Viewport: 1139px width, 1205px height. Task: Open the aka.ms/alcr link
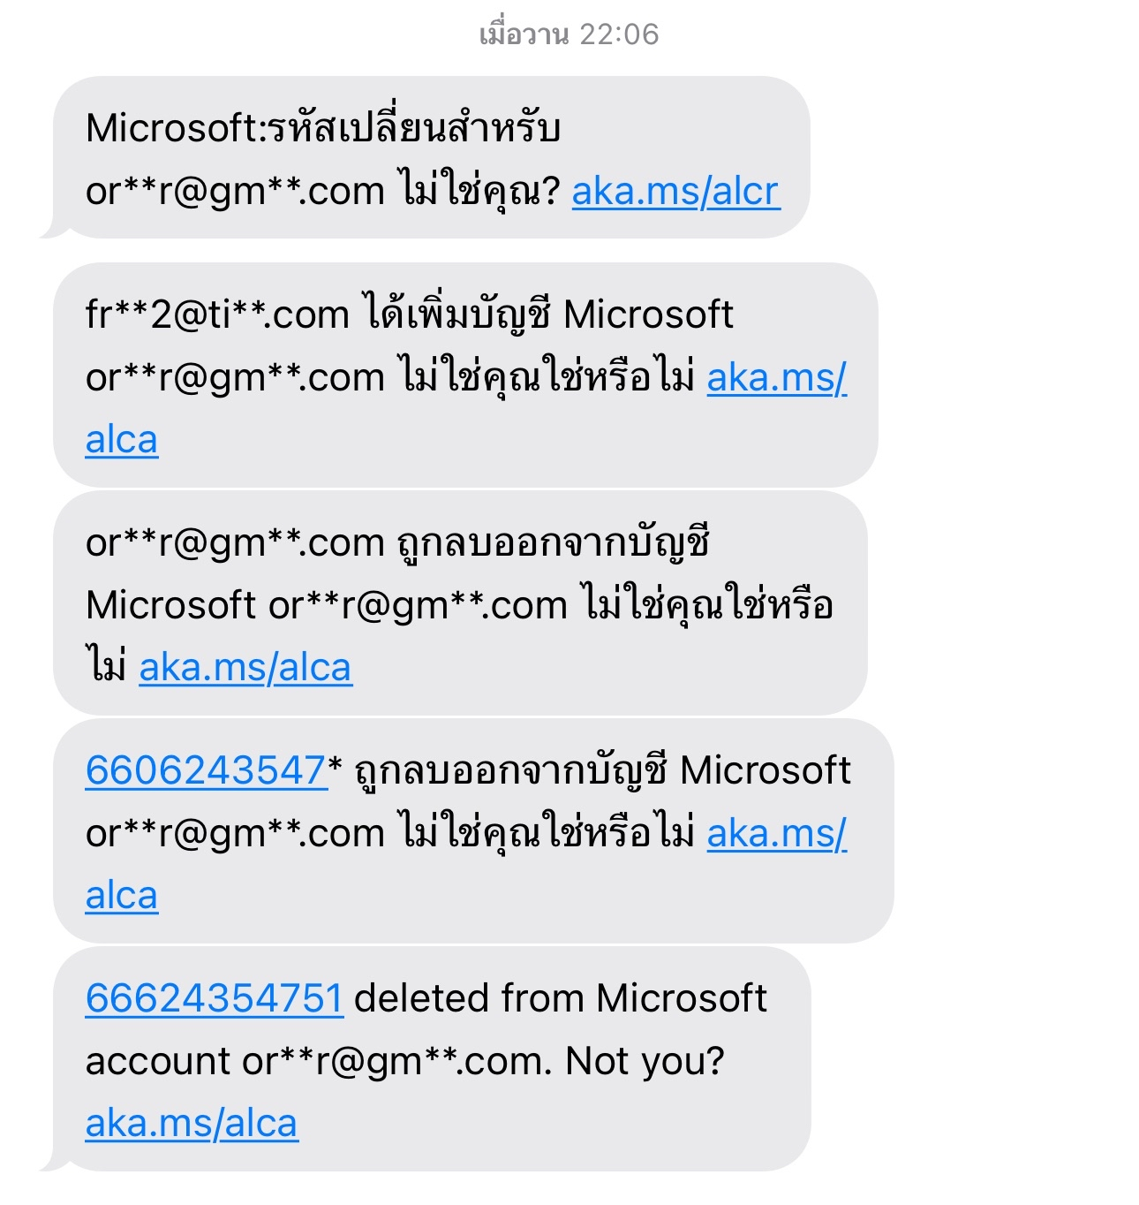(x=676, y=191)
